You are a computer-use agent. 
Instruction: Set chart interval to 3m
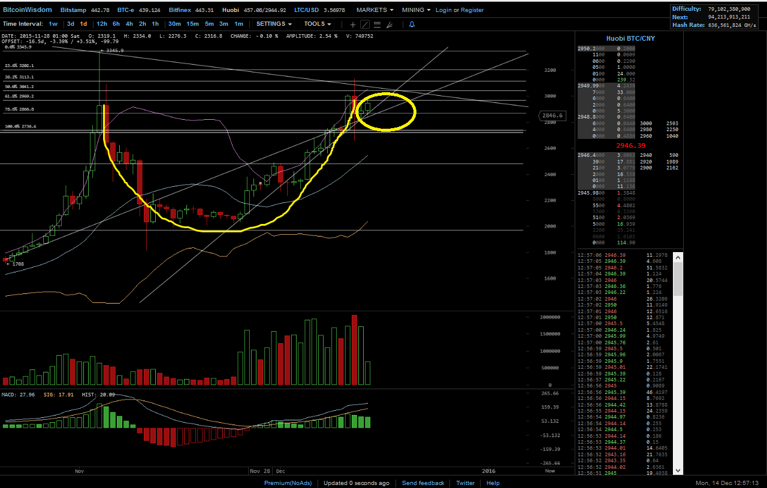click(x=224, y=24)
